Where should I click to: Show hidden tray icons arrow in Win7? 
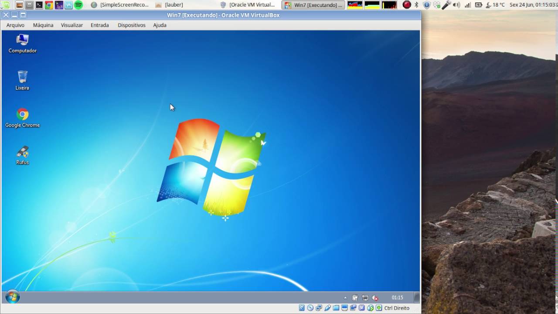pyautogui.click(x=345, y=298)
